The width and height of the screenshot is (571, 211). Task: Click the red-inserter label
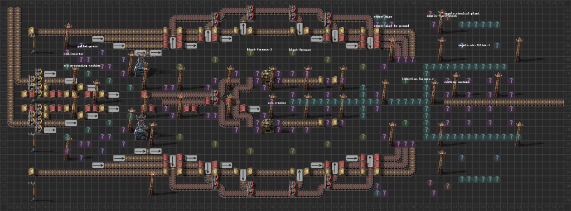(x=73, y=54)
